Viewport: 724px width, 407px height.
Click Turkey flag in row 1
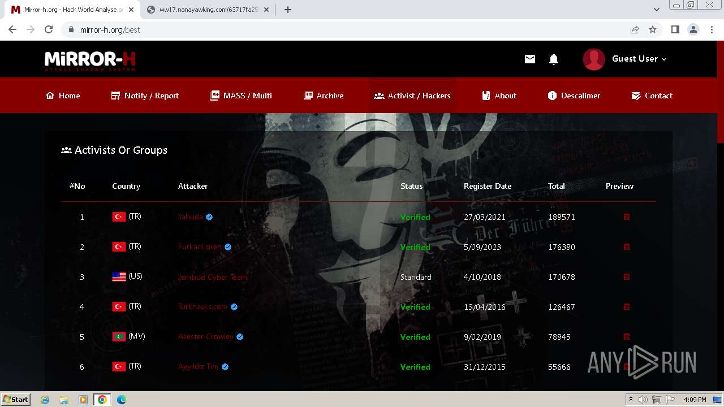point(119,217)
